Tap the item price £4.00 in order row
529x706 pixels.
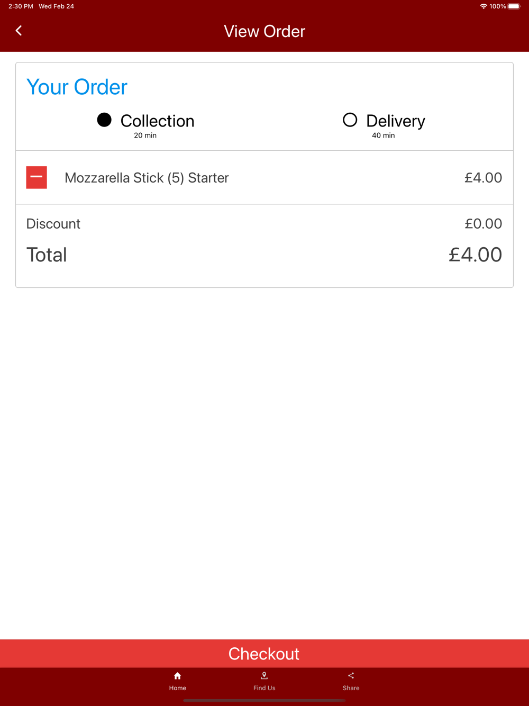(x=483, y=178)
